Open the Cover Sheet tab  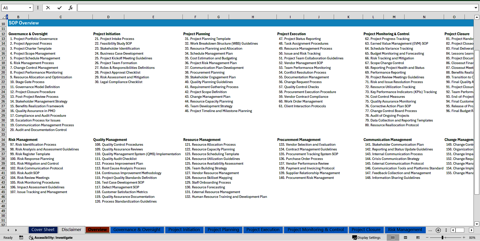pos(43,230)
